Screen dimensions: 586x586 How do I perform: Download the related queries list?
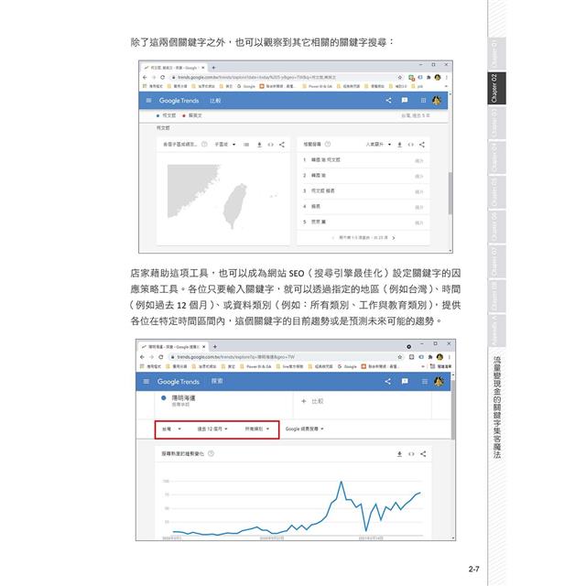coord(399,145)
